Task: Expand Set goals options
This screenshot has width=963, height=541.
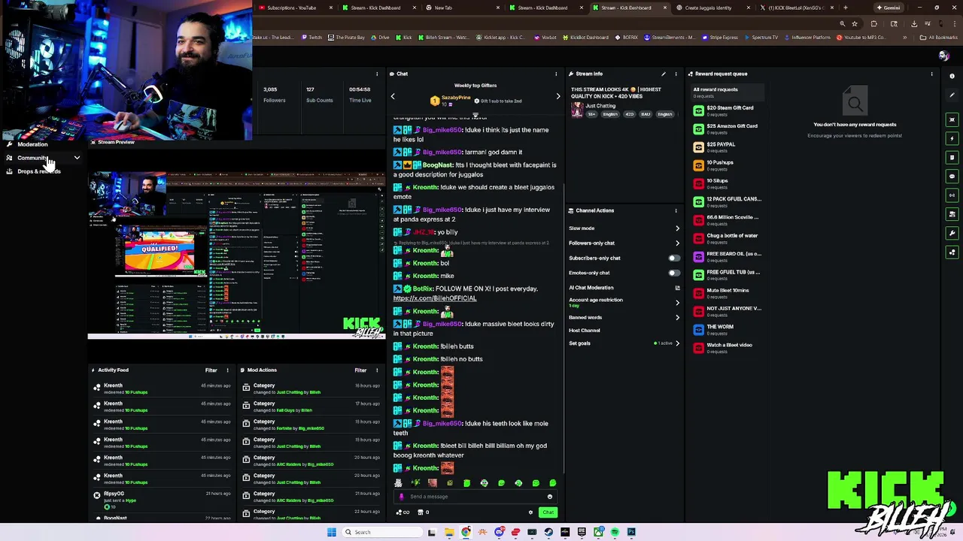Action: 677,343
